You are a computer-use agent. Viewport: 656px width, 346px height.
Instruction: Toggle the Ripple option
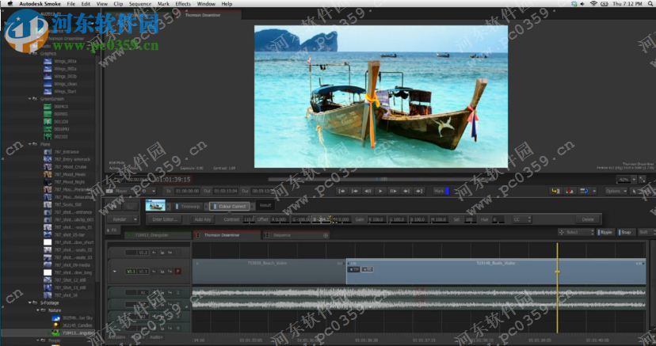click(604, 232)
